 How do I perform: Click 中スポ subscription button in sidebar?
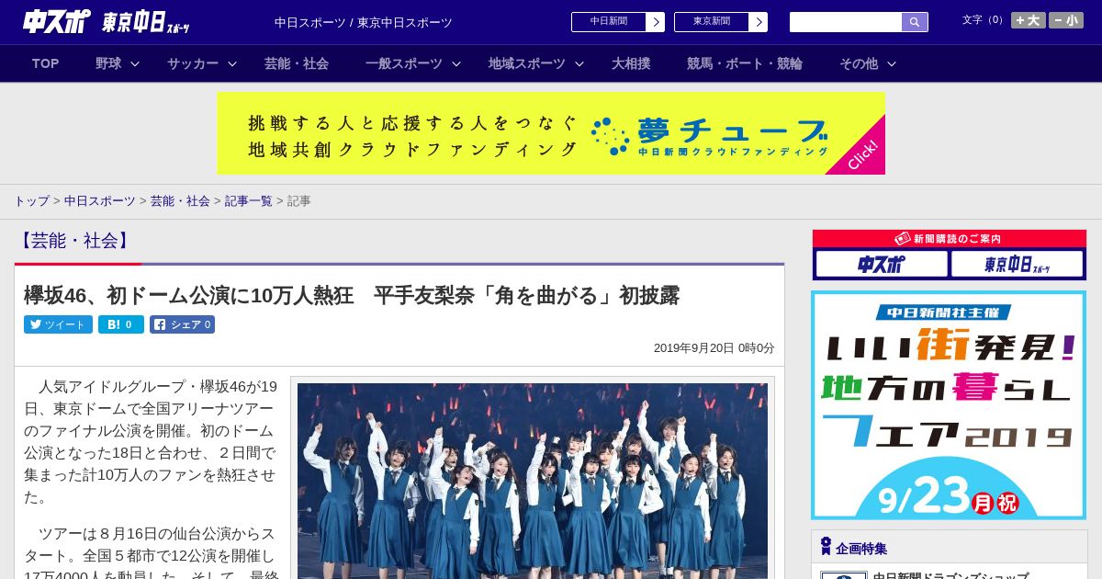[x=882, y=265]
